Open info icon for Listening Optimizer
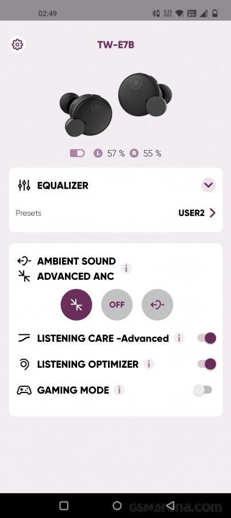The height and width of the screenshot is (518, 231). (x=149, y=364)
